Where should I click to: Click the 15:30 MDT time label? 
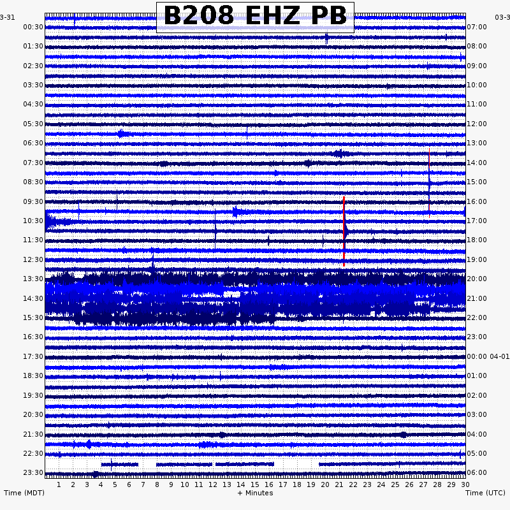pos(33,317)
